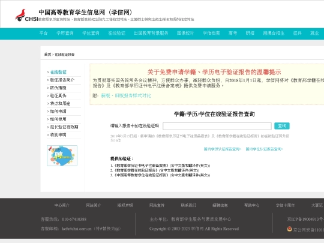Click the 中国高等教育学生信息网（学信网） title

click(x=85, y=13)
